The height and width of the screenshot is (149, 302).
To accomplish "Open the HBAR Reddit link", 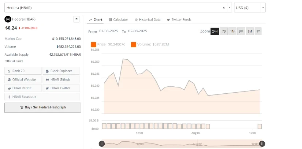I will click(23, 88).
